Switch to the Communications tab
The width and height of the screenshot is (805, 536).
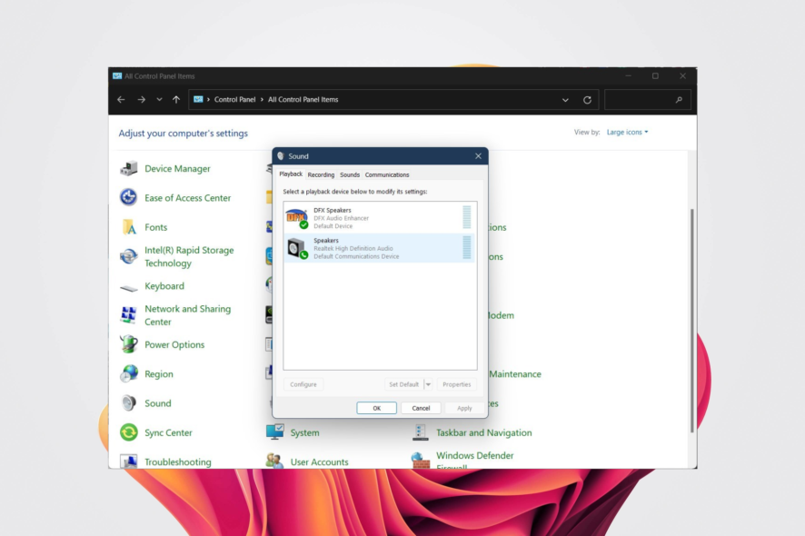click(x=387, y=174)
